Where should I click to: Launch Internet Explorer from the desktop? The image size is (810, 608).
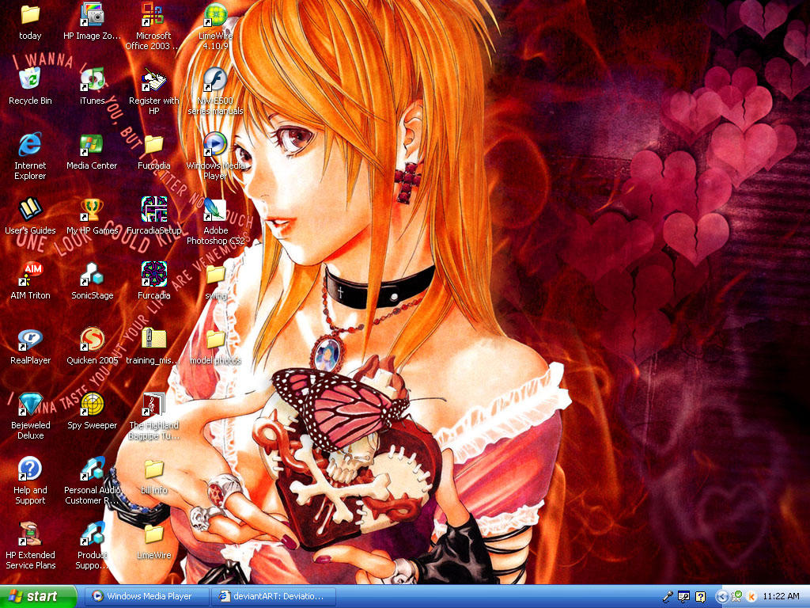point(30,145)
